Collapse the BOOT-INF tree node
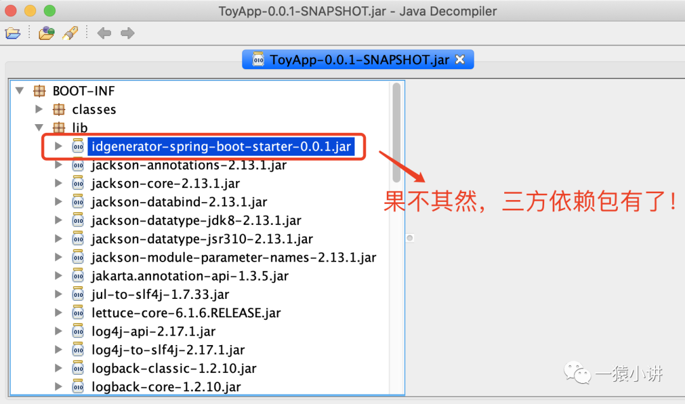The image size is (685, 404). point(19,91)
